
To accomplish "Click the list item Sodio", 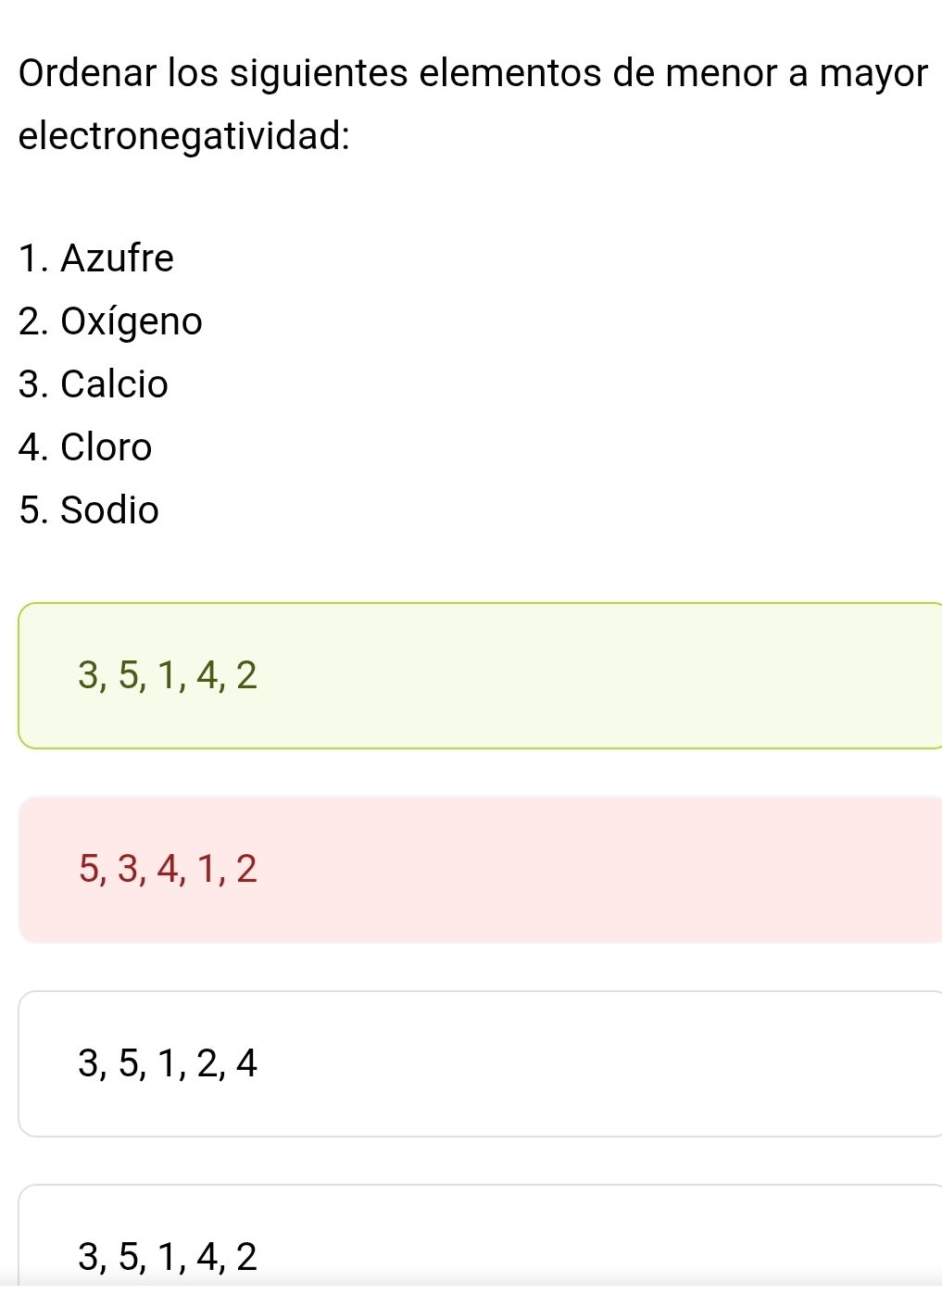I will pos(110,509).
